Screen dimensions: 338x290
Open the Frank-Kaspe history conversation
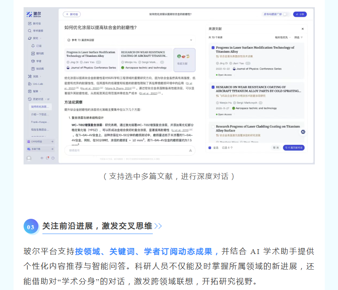tap(40, 122)
